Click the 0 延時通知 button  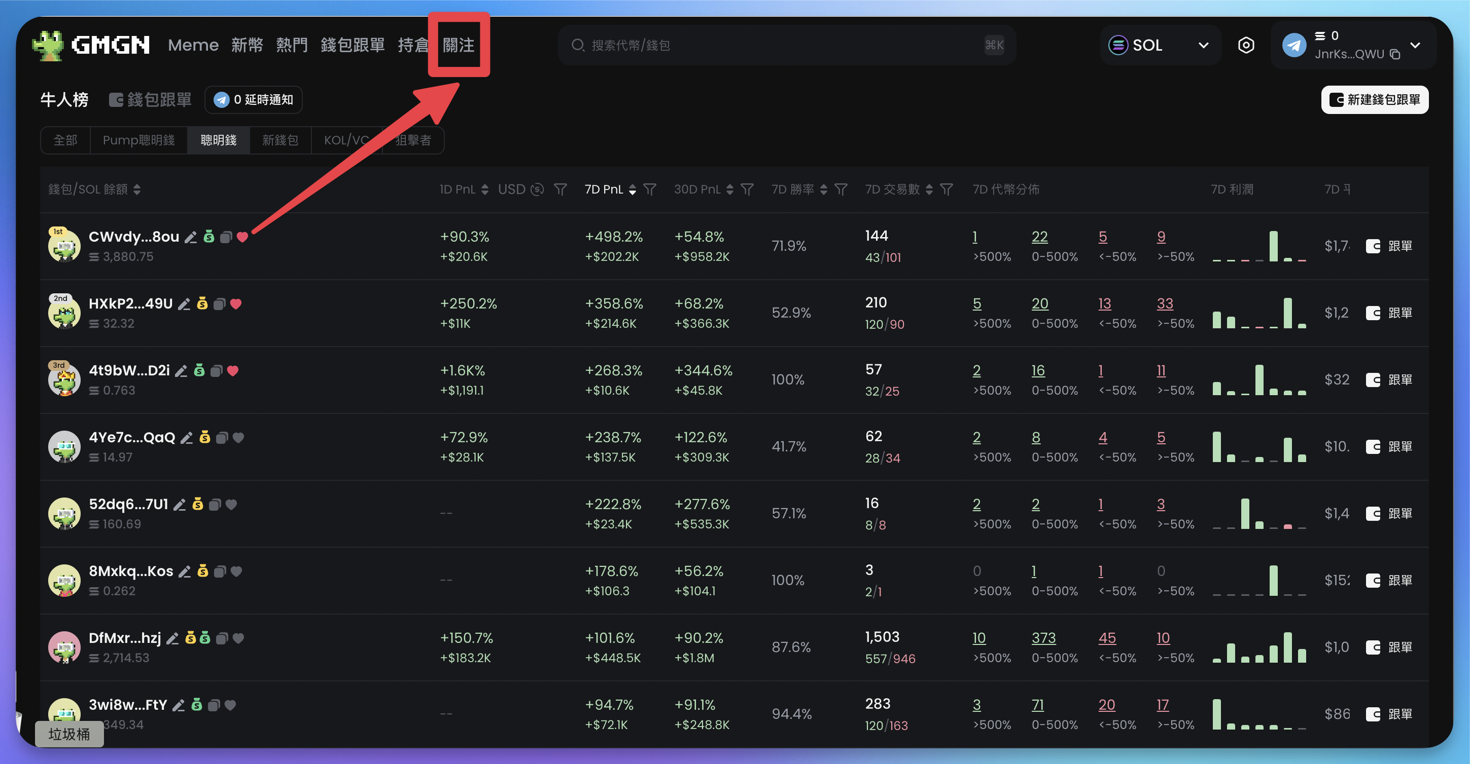pyautogui.click(x=254, y=100)
